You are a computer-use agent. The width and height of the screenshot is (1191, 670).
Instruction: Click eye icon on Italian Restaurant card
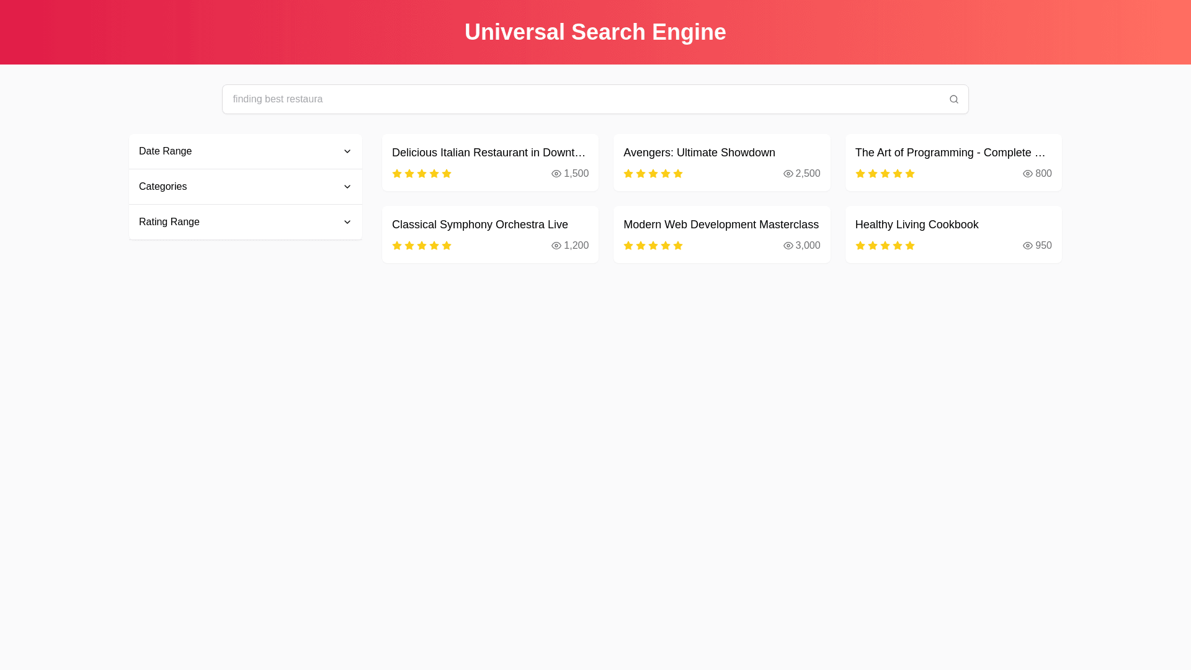[x=556, y=174]
